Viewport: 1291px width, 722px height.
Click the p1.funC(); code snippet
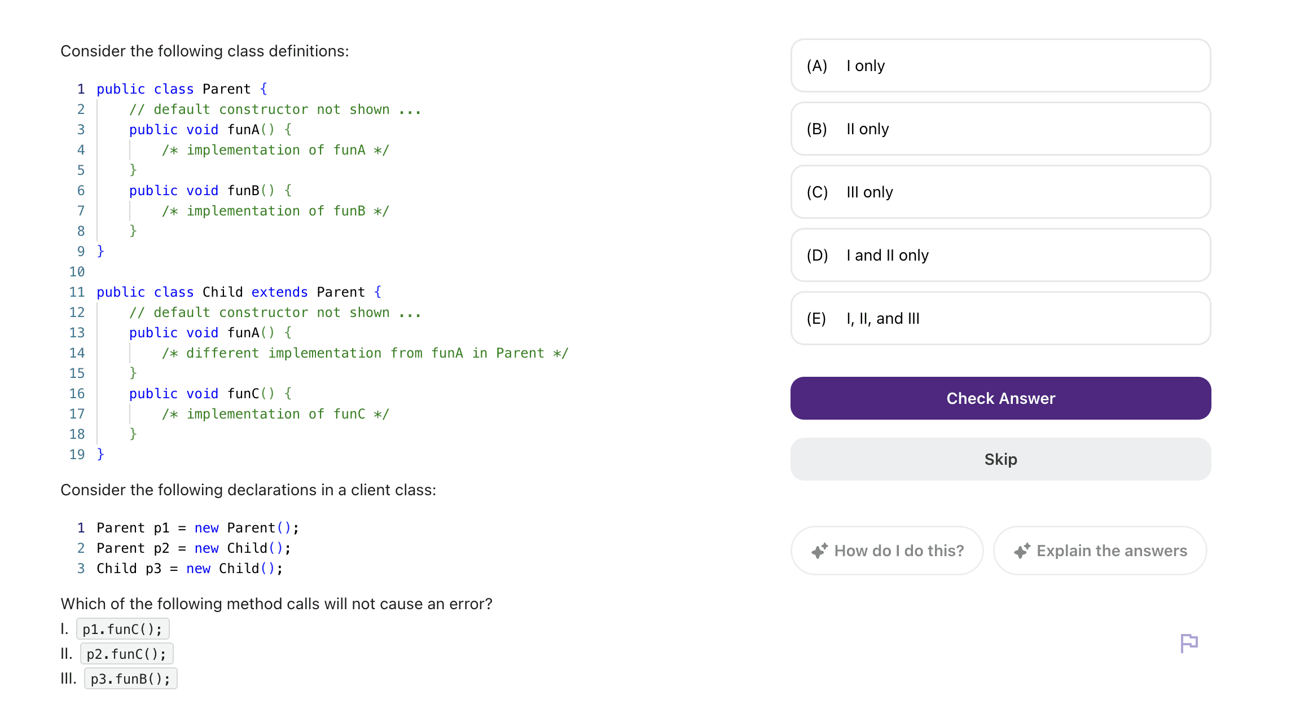(x=122, y=629)
